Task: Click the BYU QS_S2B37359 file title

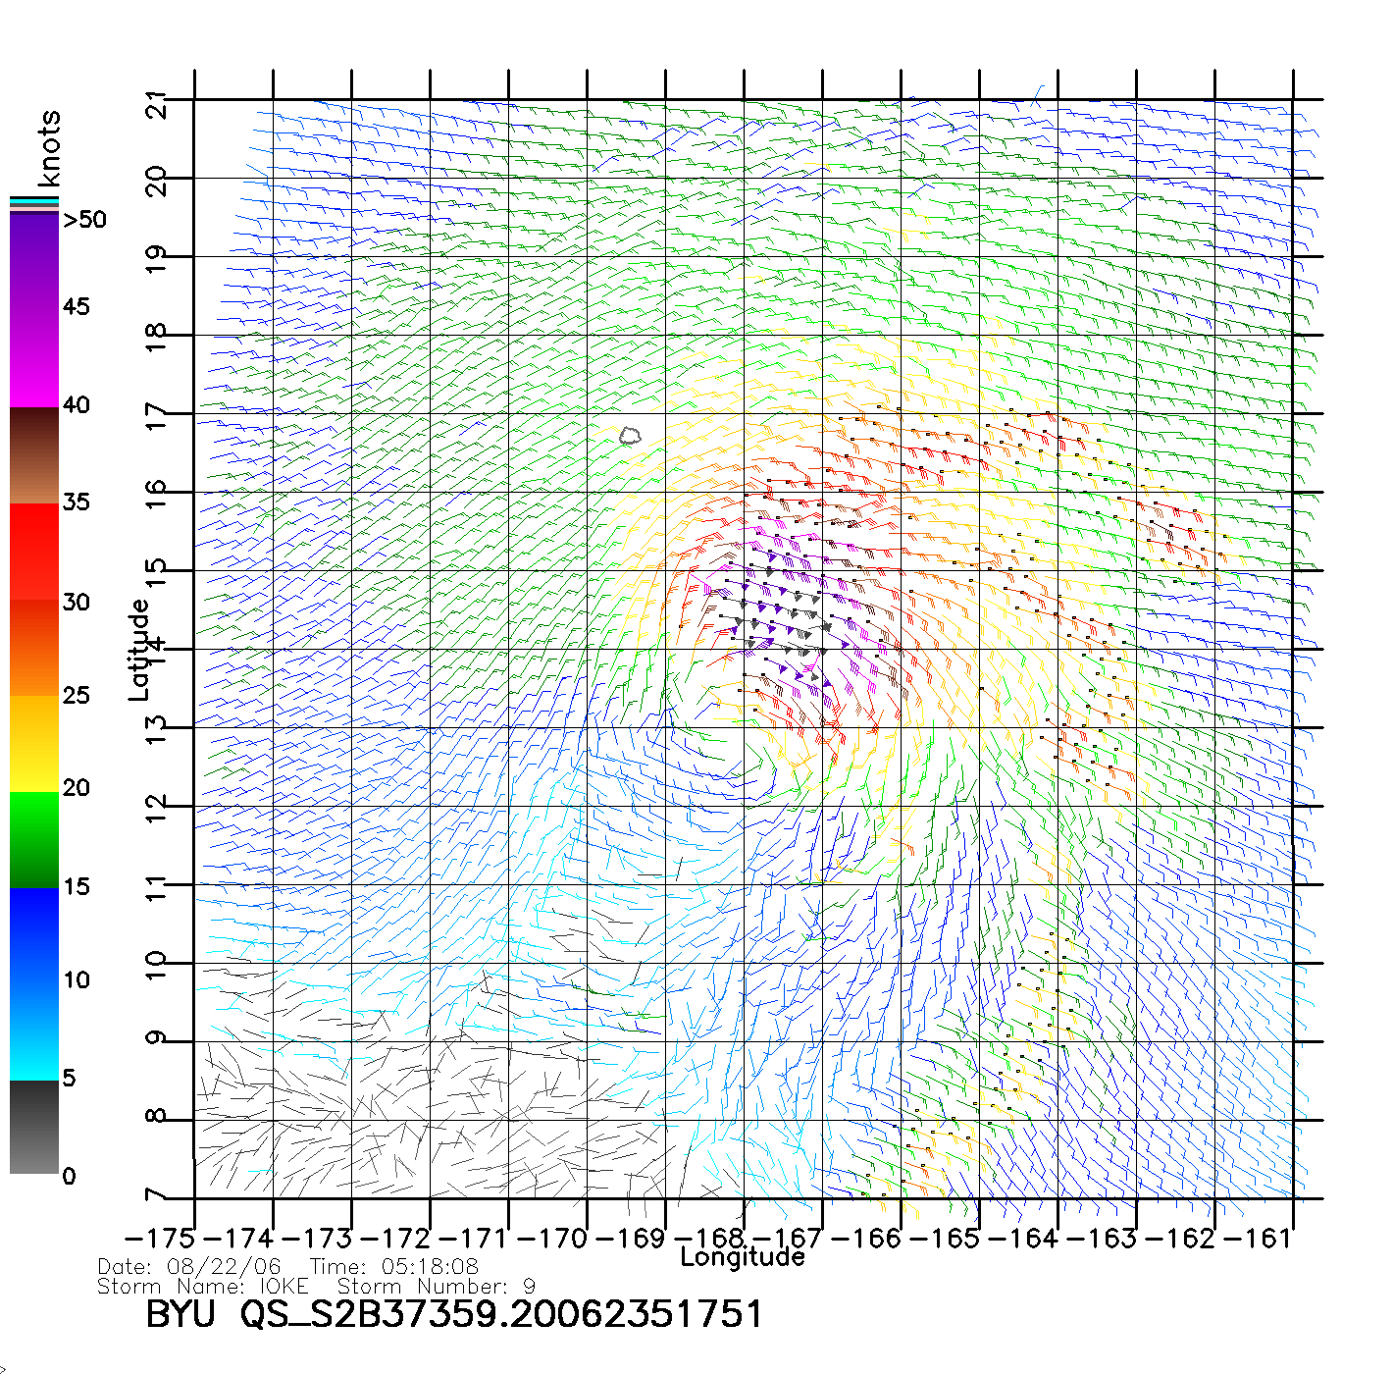Action: 453,1315
